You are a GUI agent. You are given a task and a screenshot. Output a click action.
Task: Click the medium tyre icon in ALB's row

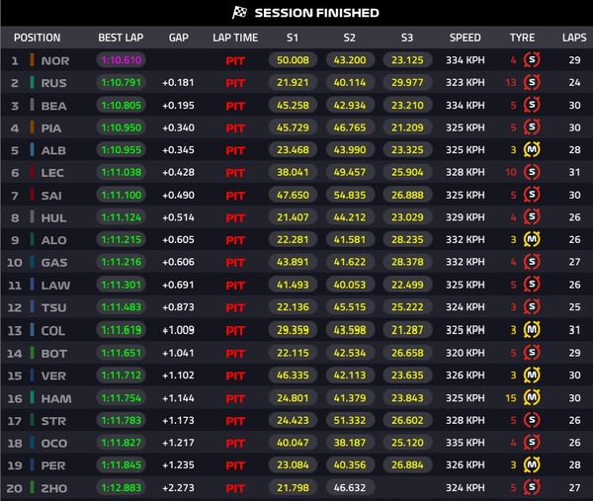532,150
